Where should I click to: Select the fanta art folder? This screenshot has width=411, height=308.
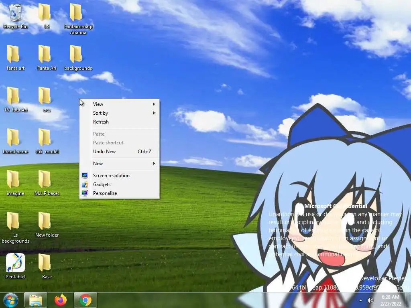[16, 58]
